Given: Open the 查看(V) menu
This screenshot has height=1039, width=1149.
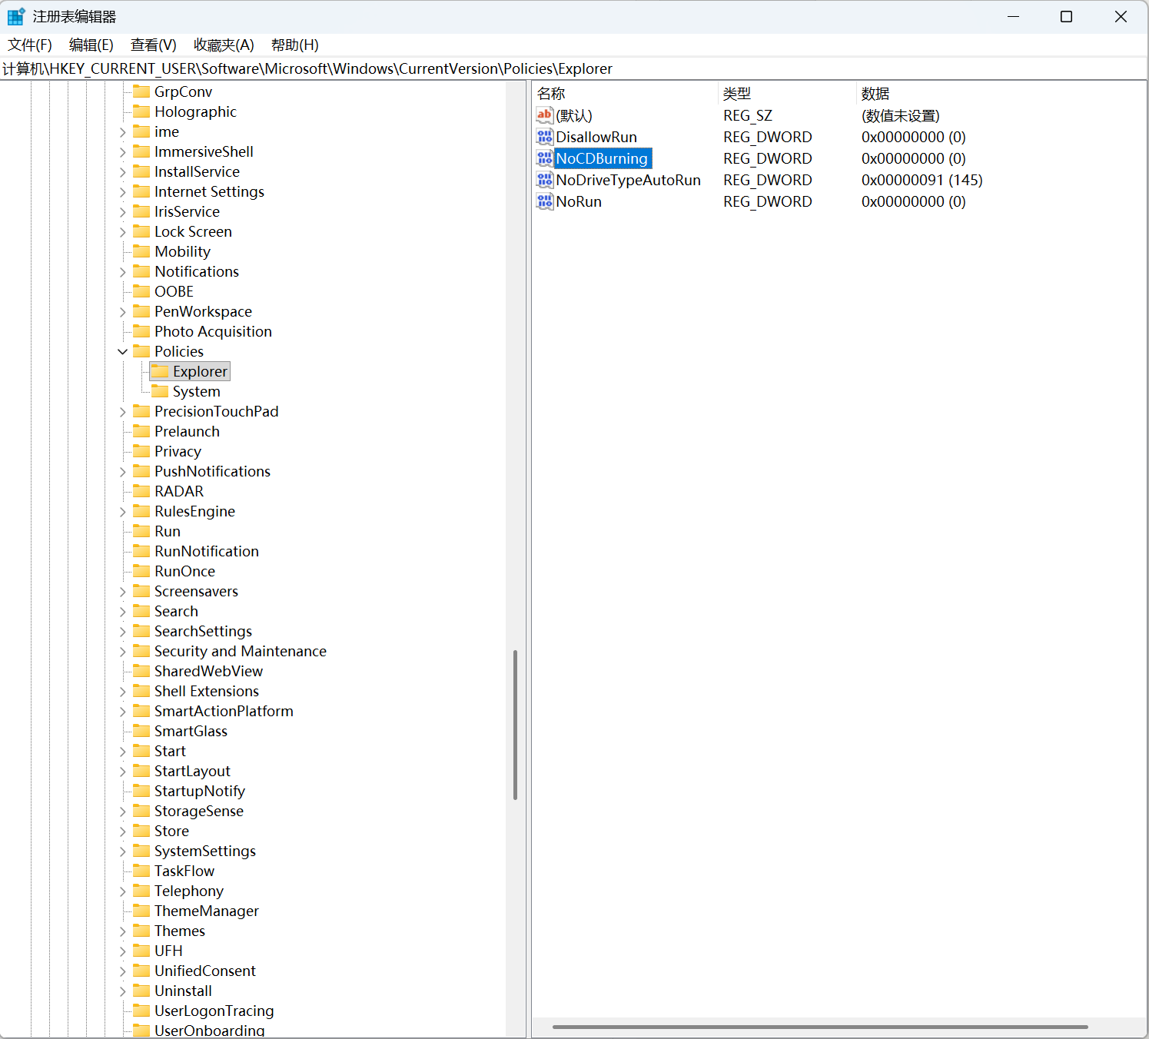Looking at the screenshot, I should (153, 45).
